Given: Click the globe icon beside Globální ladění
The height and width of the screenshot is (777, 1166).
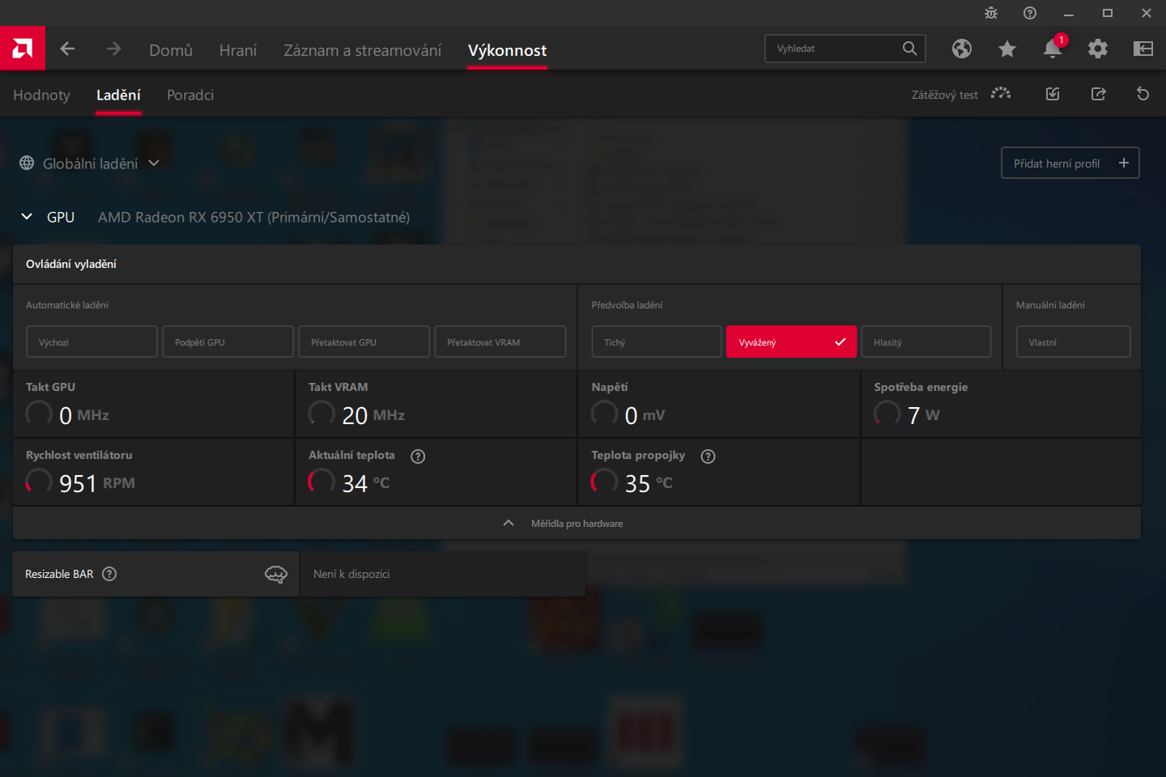Looking at the screenshot, I should click(x=27, y=163).
